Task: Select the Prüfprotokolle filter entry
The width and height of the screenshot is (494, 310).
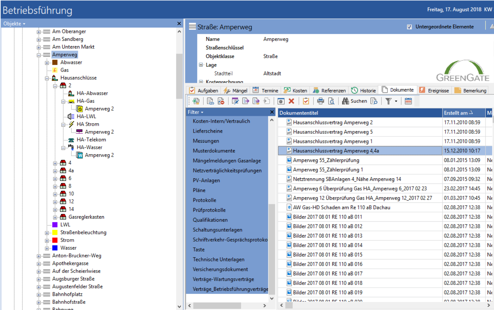Action: (x=209, y=210)
